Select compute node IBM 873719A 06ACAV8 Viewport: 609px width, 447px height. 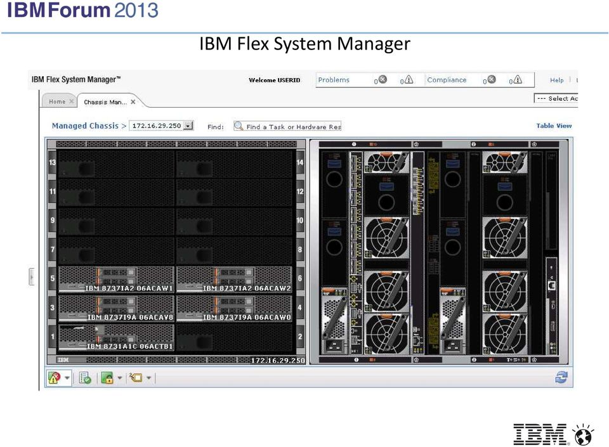click(x=117, y=308)
